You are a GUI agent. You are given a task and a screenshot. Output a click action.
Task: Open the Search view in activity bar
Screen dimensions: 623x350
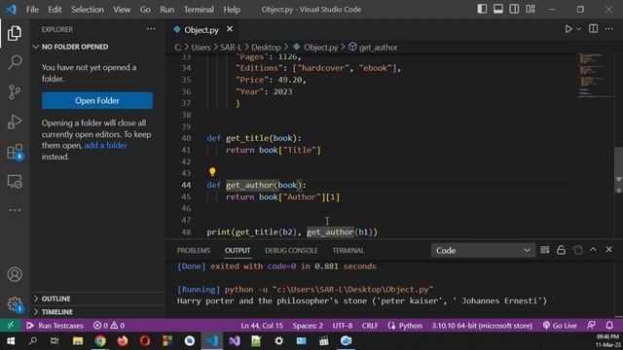coord(15,62)
